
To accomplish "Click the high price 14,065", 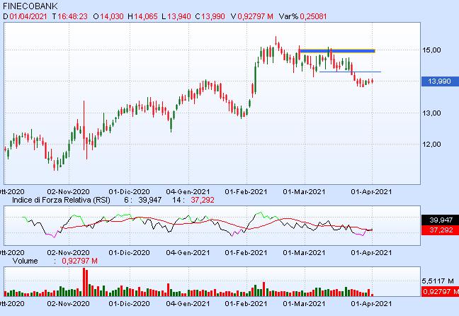I will click(x=146, y=16).
